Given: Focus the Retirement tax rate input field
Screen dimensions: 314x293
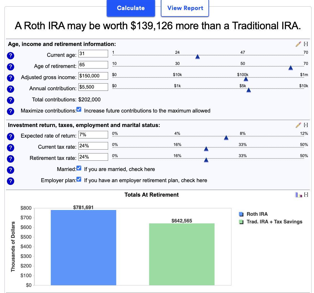Looking at the screenshot, I should click(93, 157).
